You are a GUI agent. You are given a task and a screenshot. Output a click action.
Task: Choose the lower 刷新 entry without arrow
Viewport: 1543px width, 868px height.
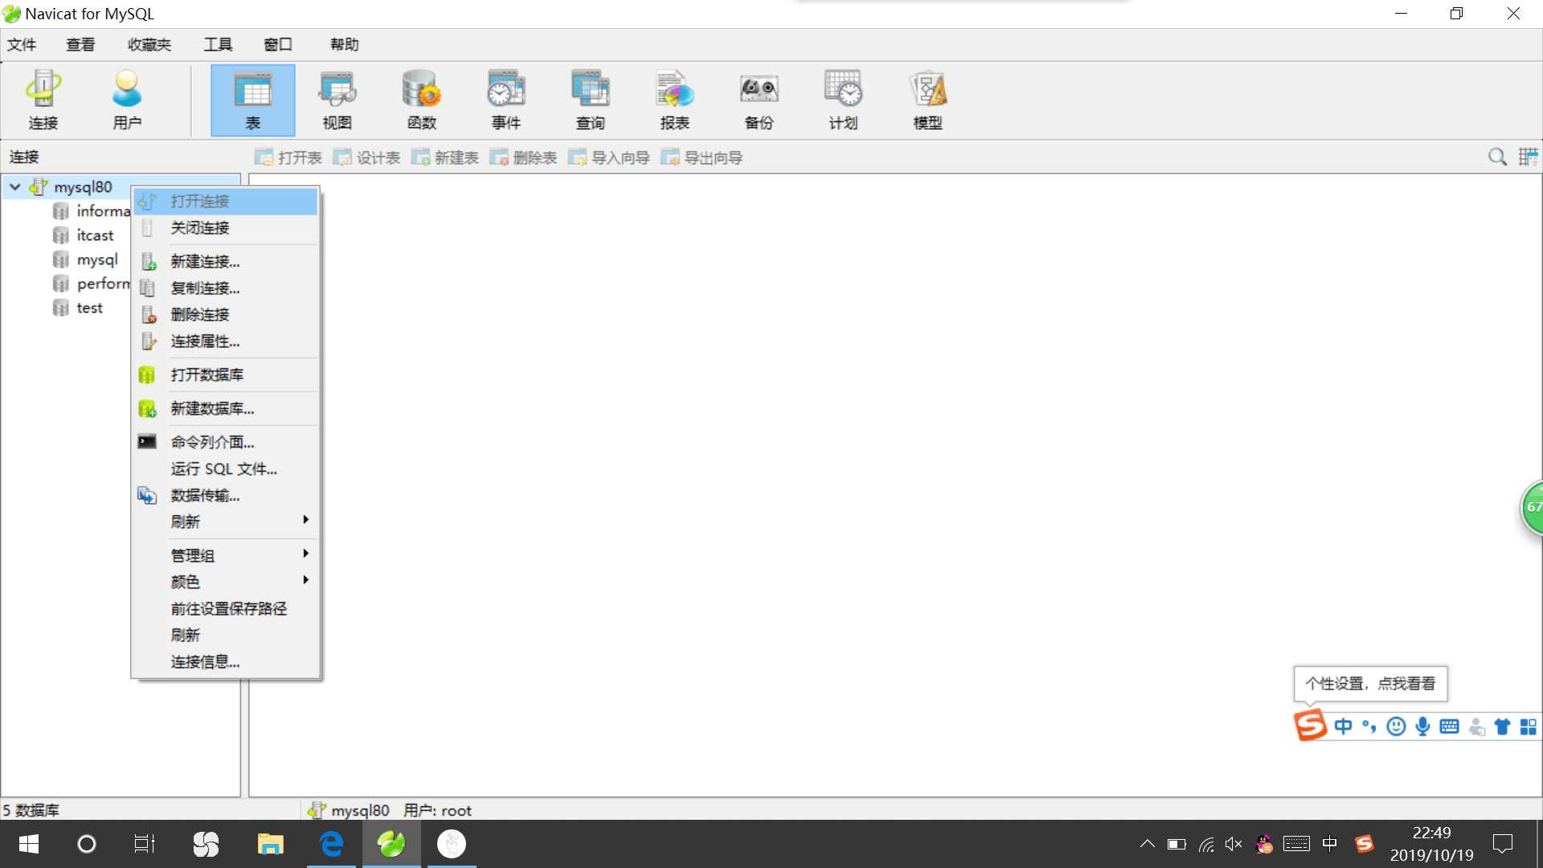[x=226, y=635]
